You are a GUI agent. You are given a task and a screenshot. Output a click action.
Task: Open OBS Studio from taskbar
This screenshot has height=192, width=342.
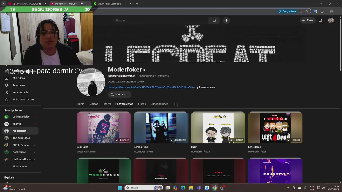[x=223, y=188]
